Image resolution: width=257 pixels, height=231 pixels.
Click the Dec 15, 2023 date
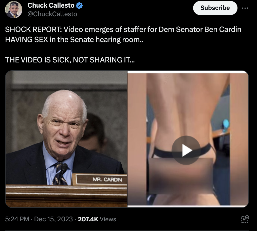click(x=53, y=219)
